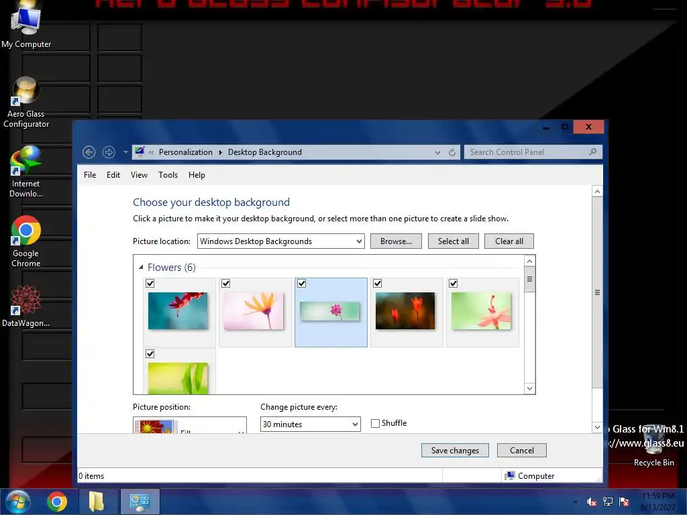The height and width of the screenshot is (515, 687).
Task: Open the breadcrumb arrow after Personalization
Action: [220, 152]
